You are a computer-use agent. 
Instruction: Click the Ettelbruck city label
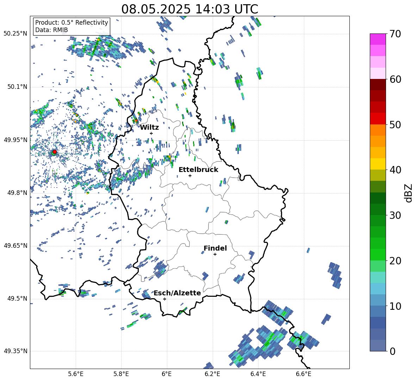click(198, 170)
